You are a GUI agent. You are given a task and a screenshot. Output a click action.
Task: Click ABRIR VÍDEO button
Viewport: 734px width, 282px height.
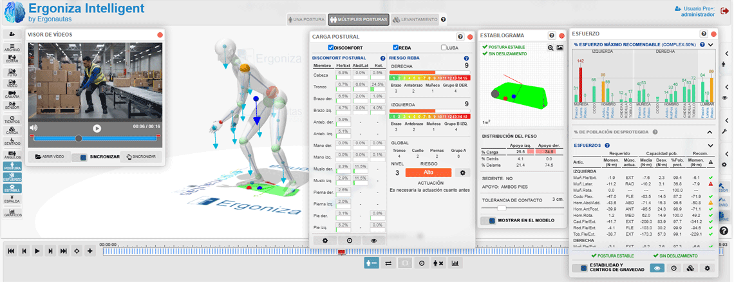coord(49,156)
